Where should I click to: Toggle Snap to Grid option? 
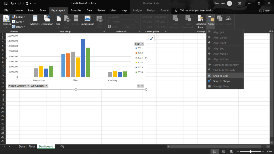[x=220, y=76]
